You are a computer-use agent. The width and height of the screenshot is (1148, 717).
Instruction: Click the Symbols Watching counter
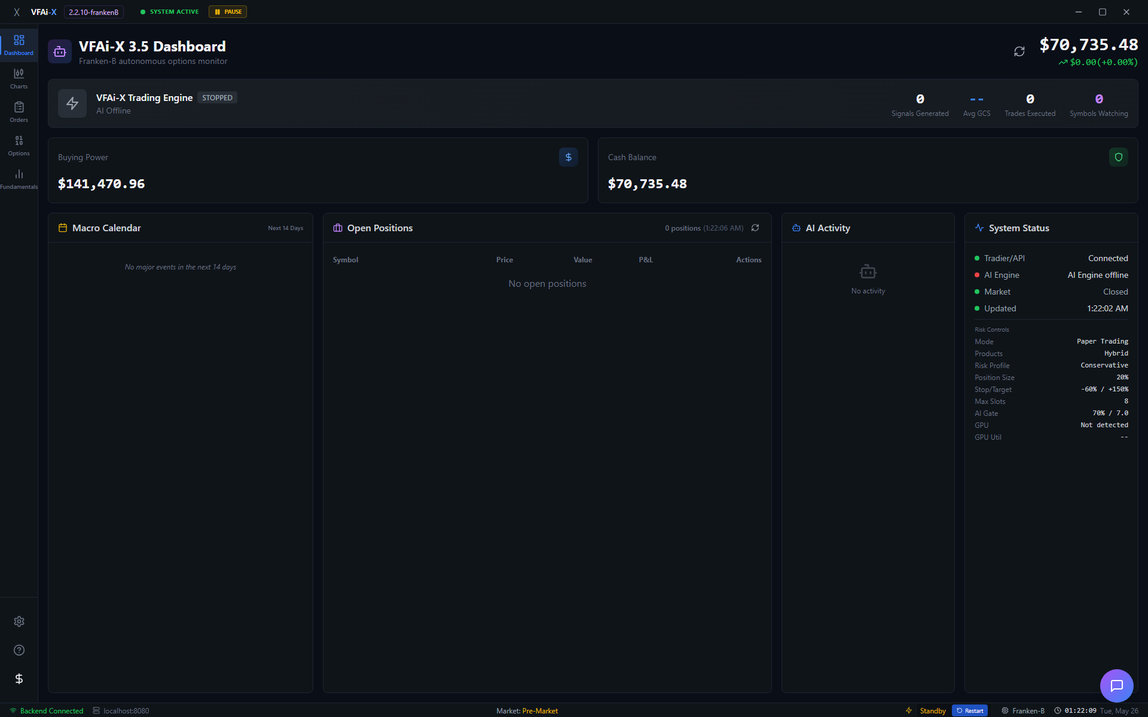[x=1099, y=105]
